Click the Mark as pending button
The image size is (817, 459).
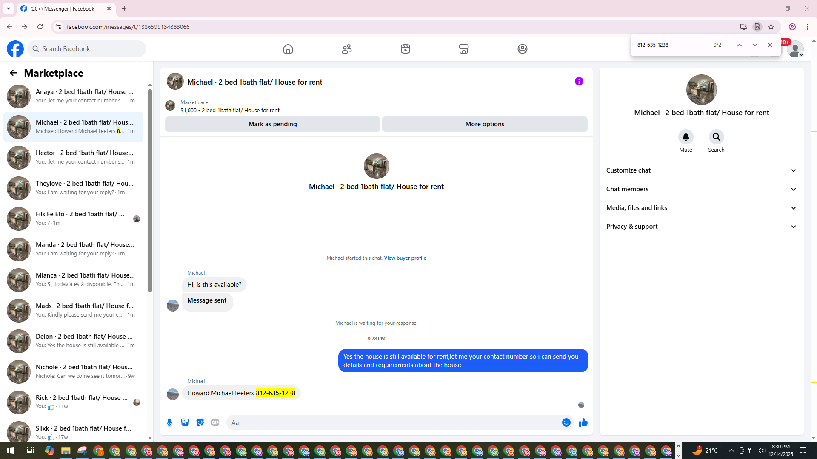(272, 124)
